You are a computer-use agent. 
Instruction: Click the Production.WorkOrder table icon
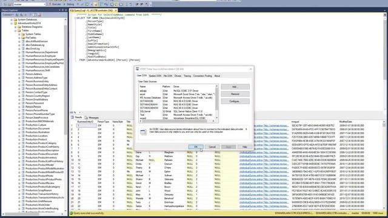pos(23,205)
